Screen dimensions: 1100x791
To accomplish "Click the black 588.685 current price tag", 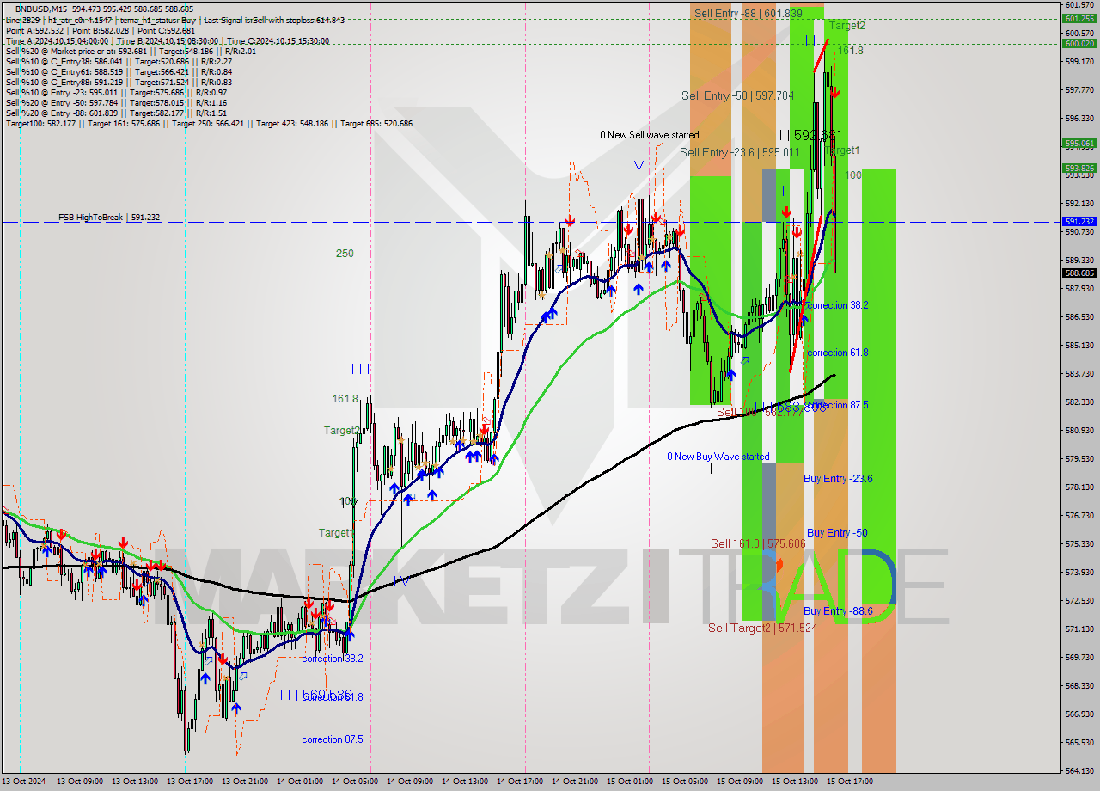I will click(x=1079, y=273).
